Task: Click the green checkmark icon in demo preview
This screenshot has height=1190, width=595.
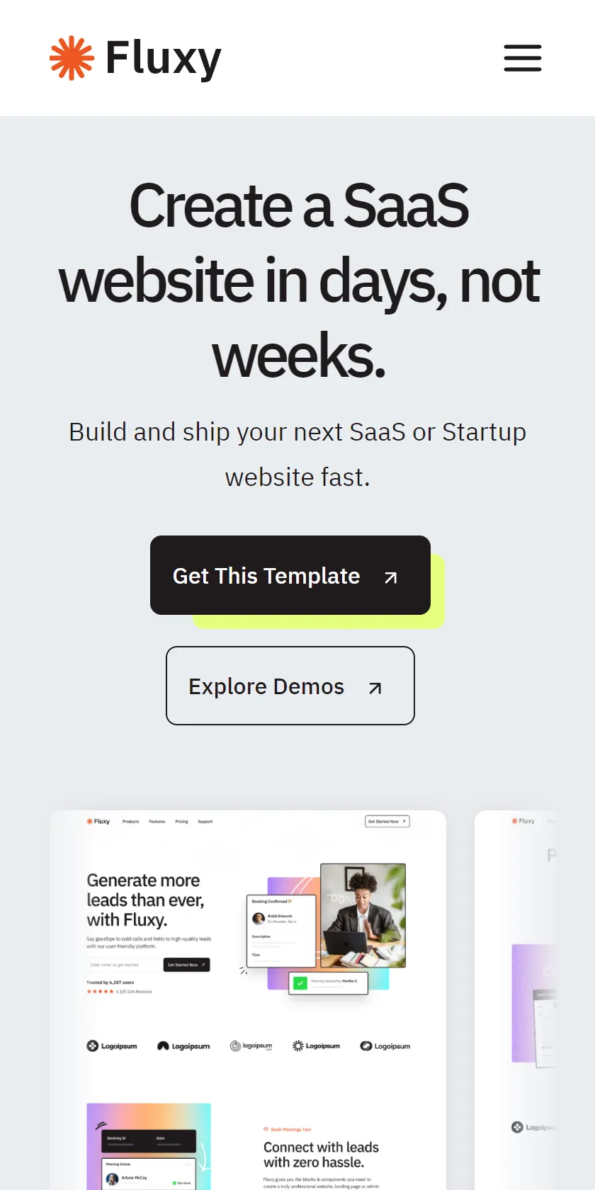Action: [300, 983]
